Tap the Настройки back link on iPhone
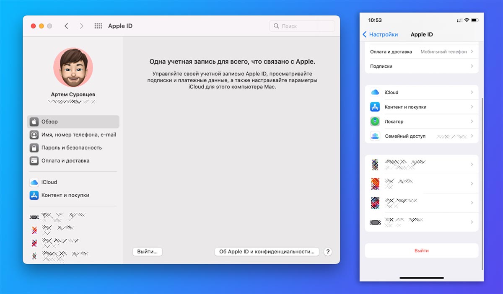 click(x=383, y=34)
